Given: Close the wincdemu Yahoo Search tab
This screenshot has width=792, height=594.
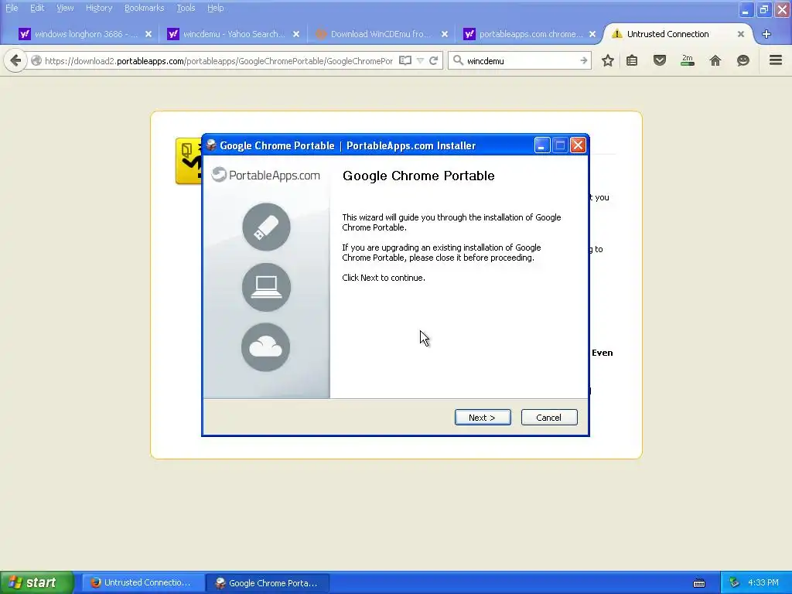Looking at the screenshot, I should point(296,34).
